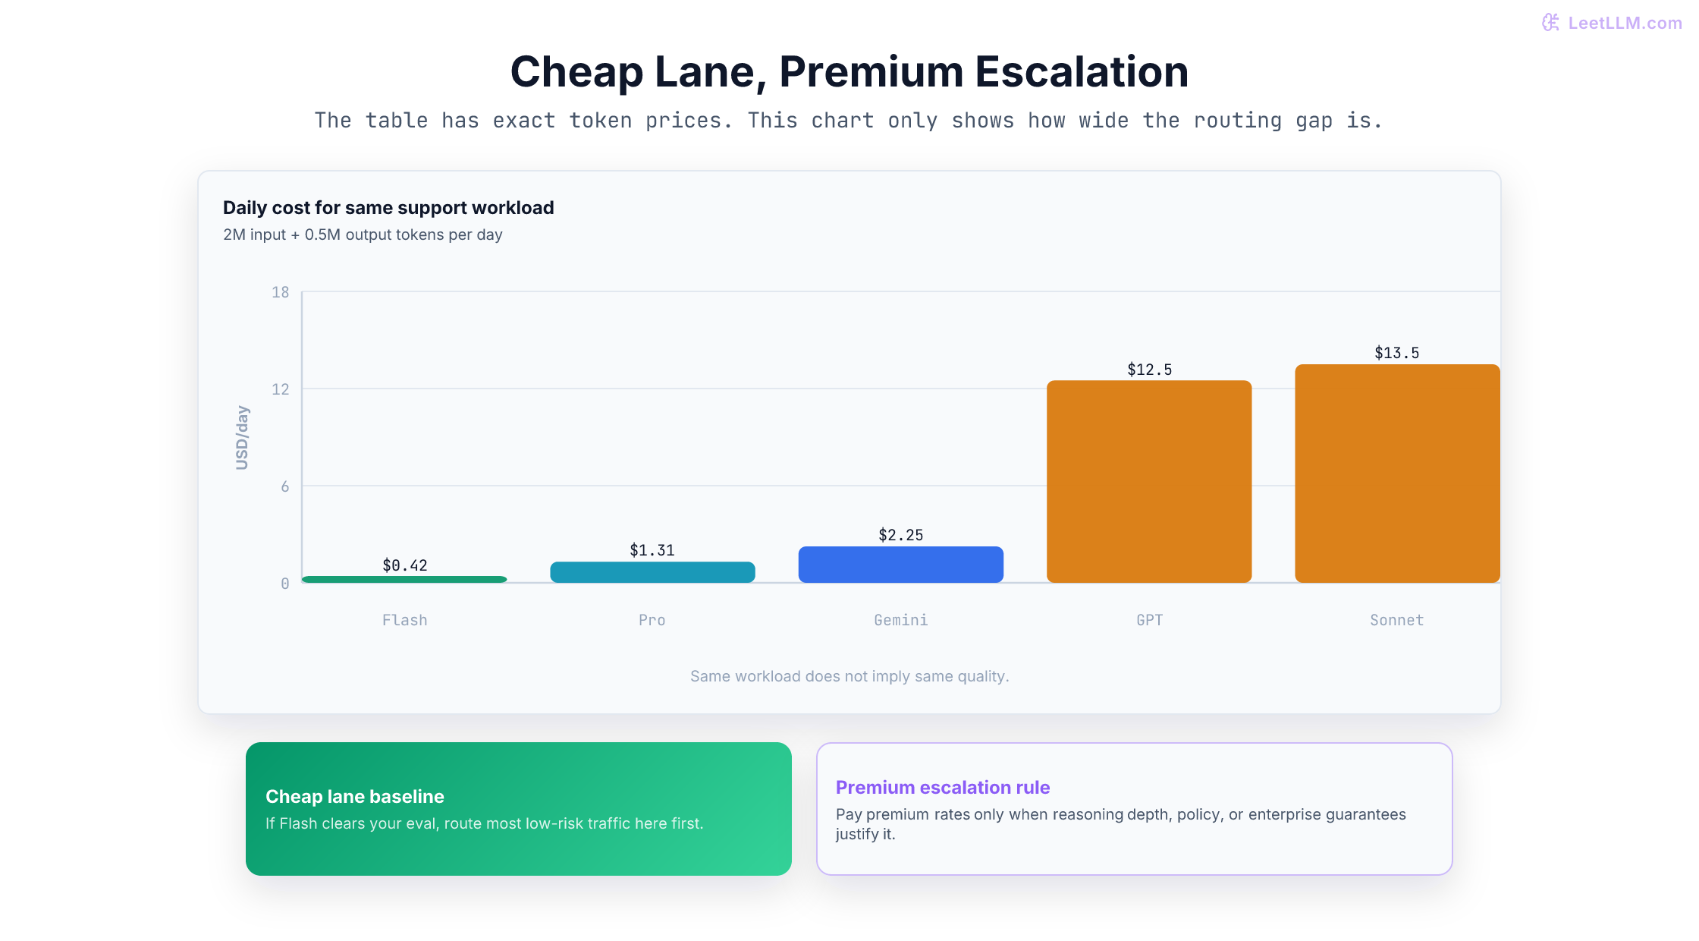Click the blue Gemini bar

point(901,565)
